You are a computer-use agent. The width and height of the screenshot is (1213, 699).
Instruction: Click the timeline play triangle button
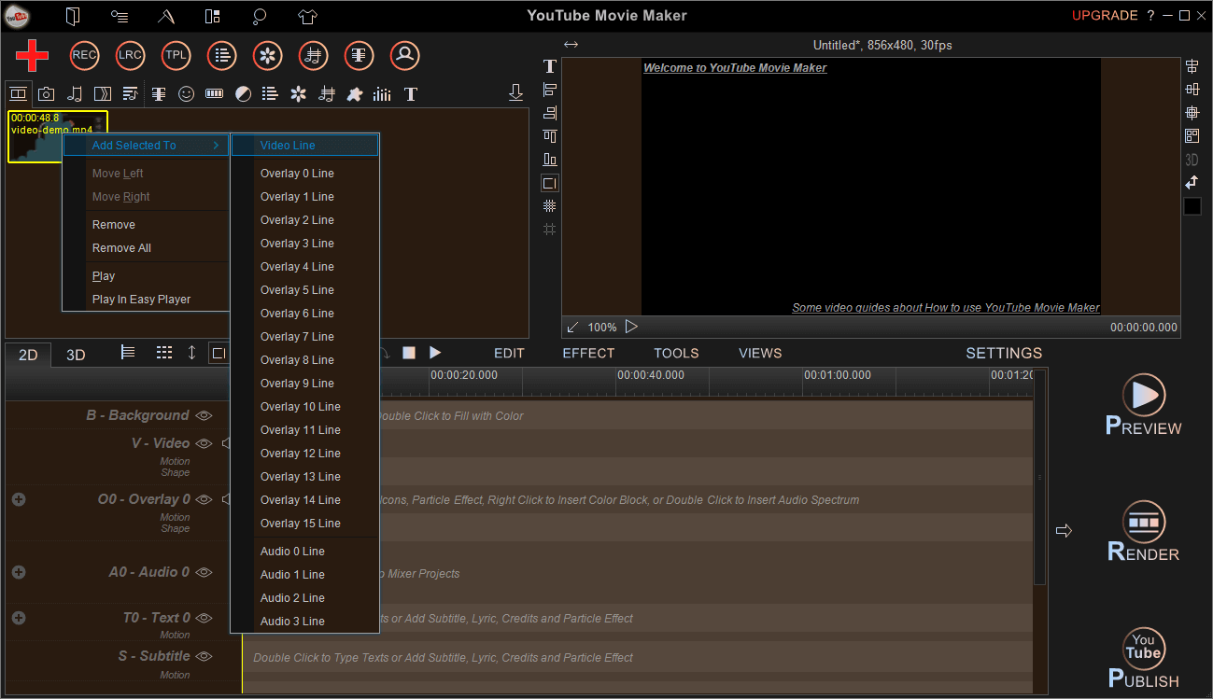coord(435,353)
